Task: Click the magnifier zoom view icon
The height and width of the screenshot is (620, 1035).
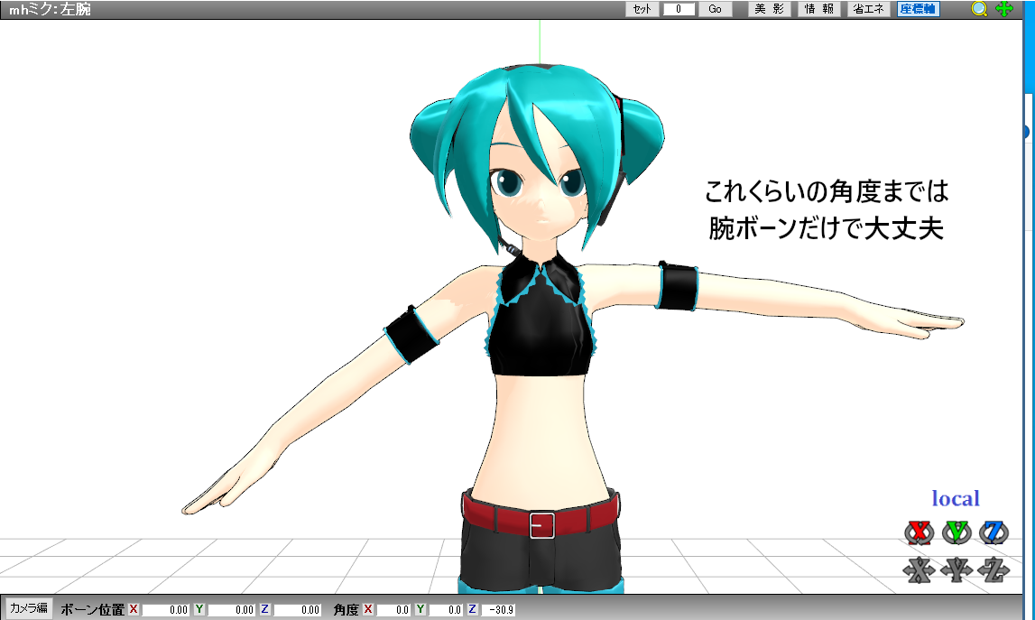Action: point(980,9)
